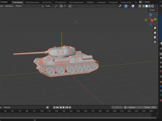Open the pivot point dropdown
This screenshot has height=121, width=162.
coord(56,6)
